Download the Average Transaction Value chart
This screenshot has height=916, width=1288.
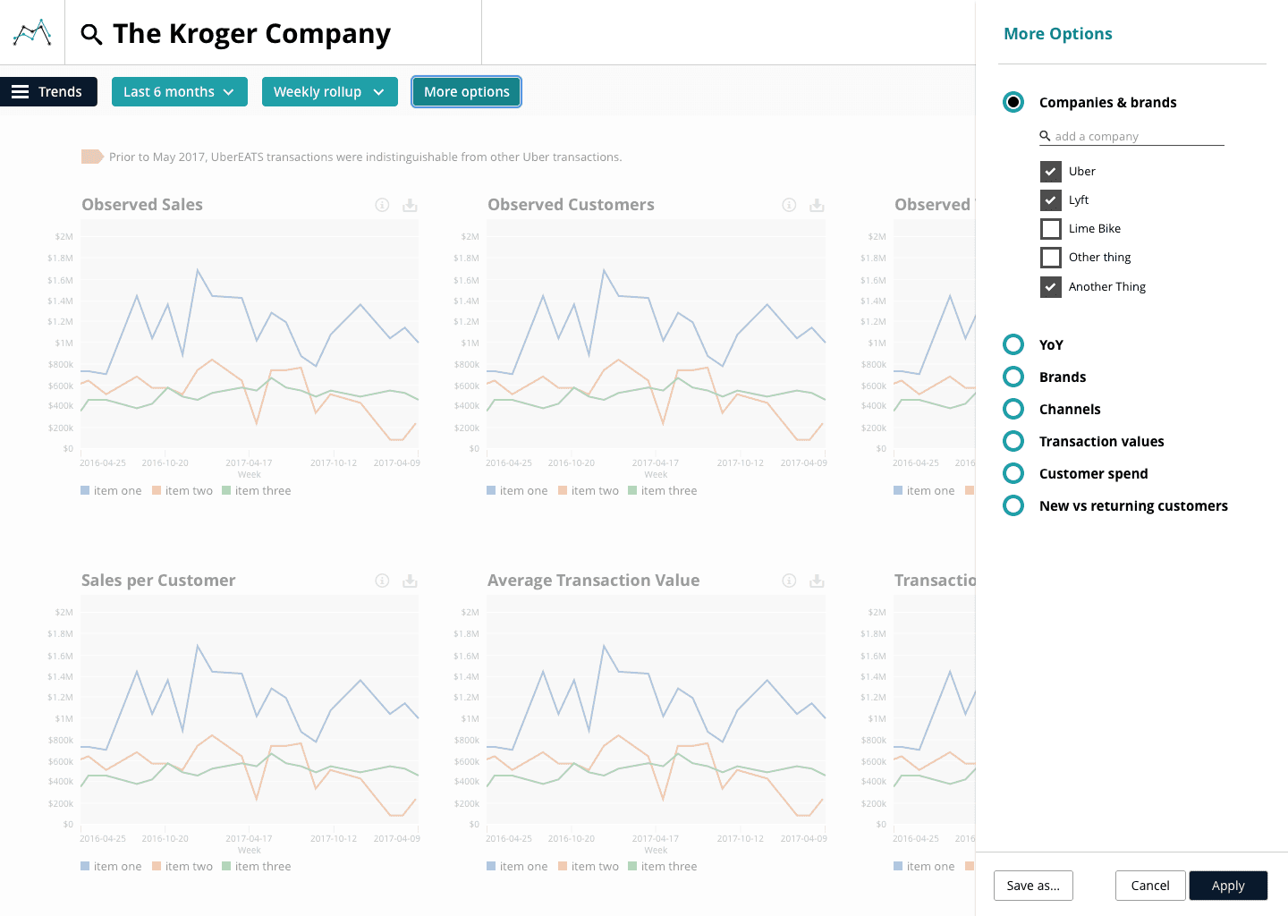pos(817,581)
